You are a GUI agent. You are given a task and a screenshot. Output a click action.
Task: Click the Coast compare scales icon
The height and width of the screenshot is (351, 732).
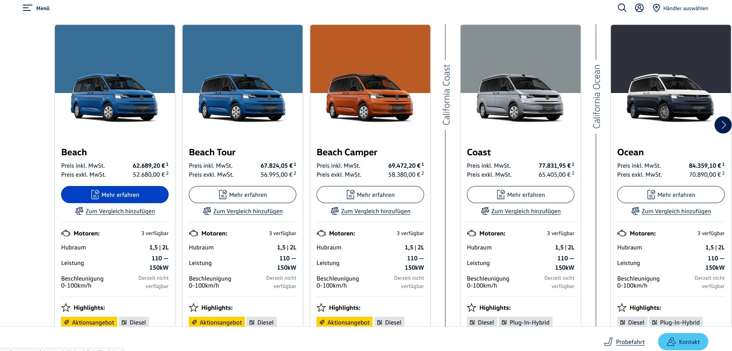[x=485, y=211]
